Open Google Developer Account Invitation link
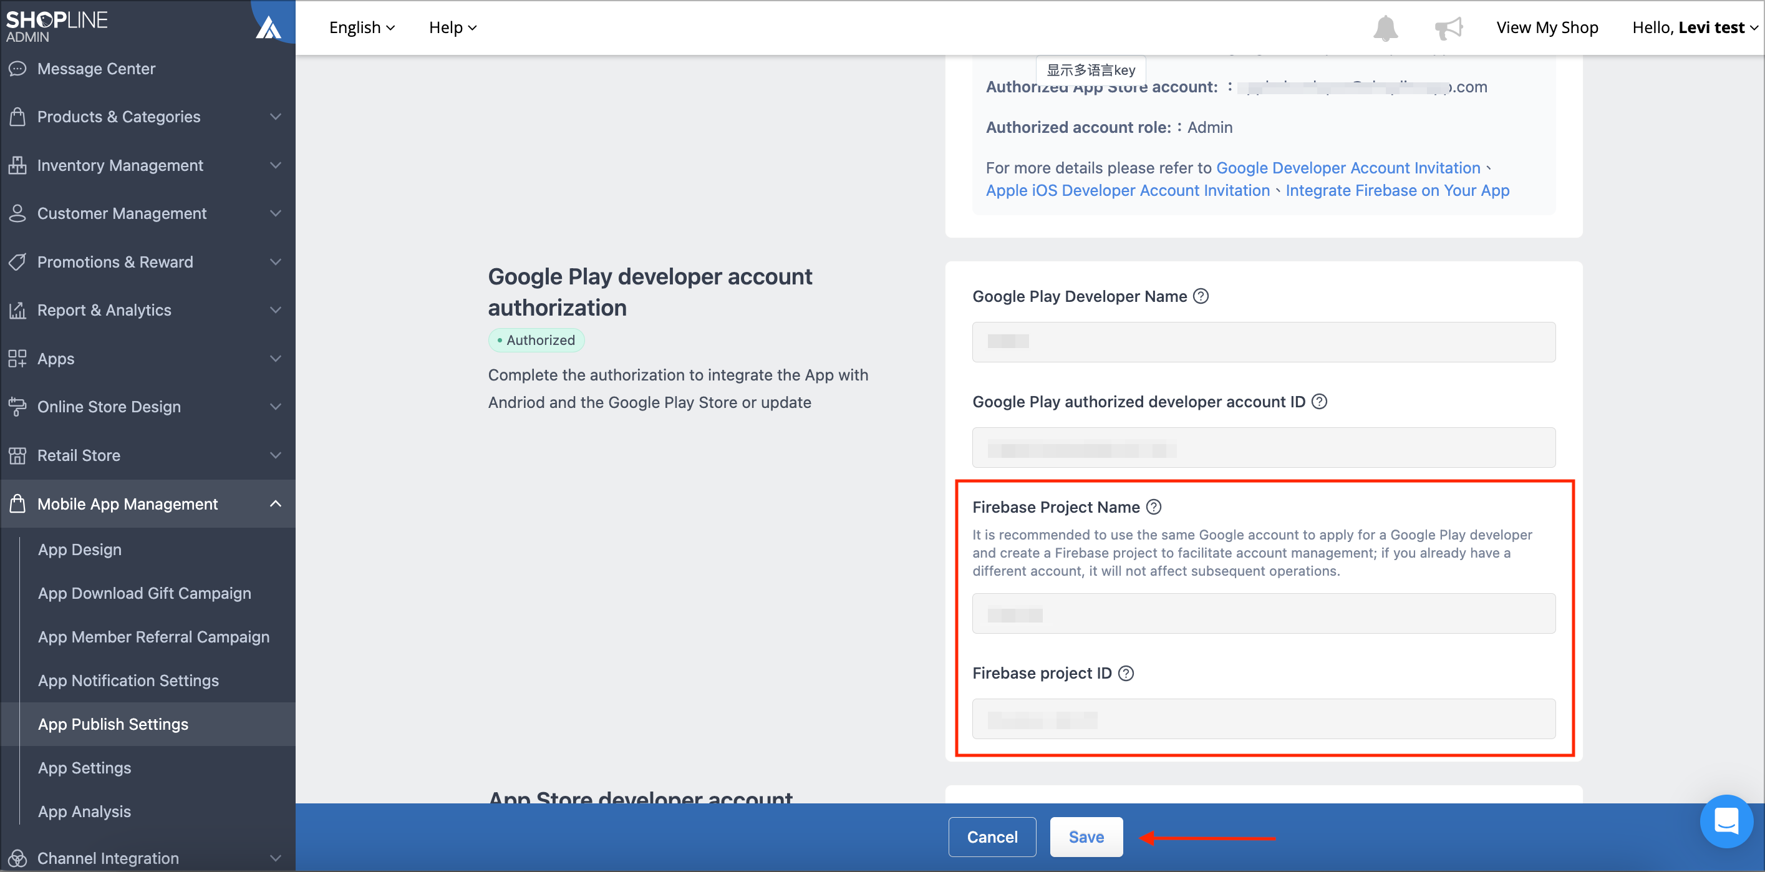 (1348, 168)
